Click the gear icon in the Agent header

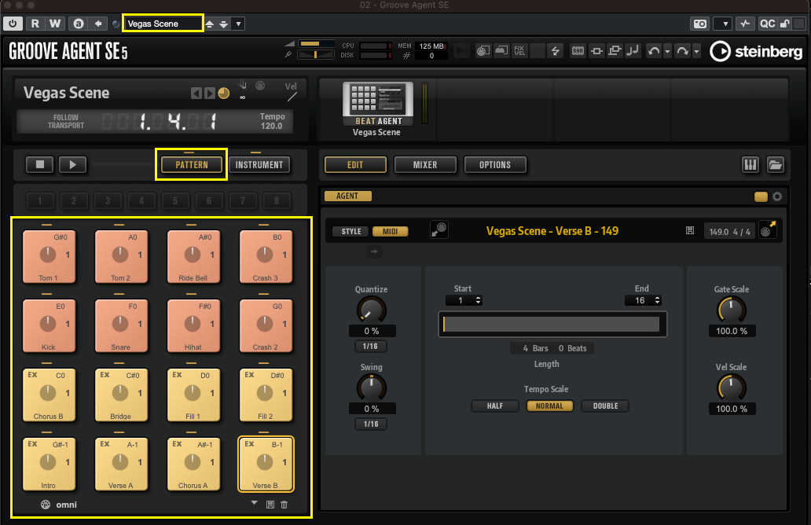click(777, 196)
